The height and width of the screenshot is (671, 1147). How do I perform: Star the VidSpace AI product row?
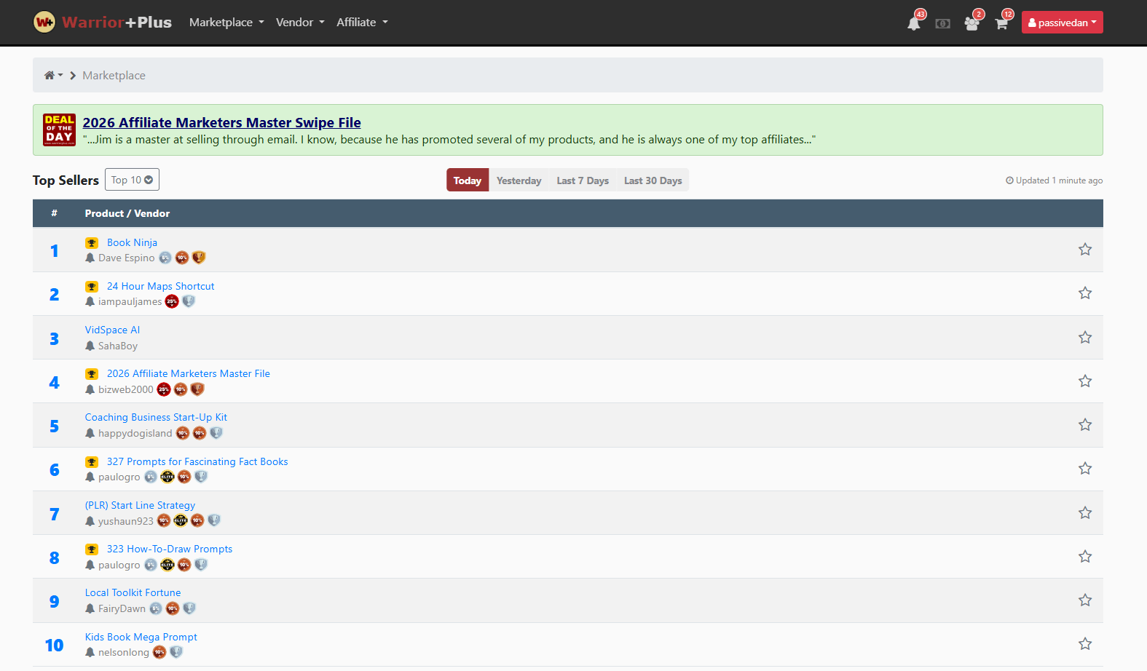click(x=1084, y=338)
